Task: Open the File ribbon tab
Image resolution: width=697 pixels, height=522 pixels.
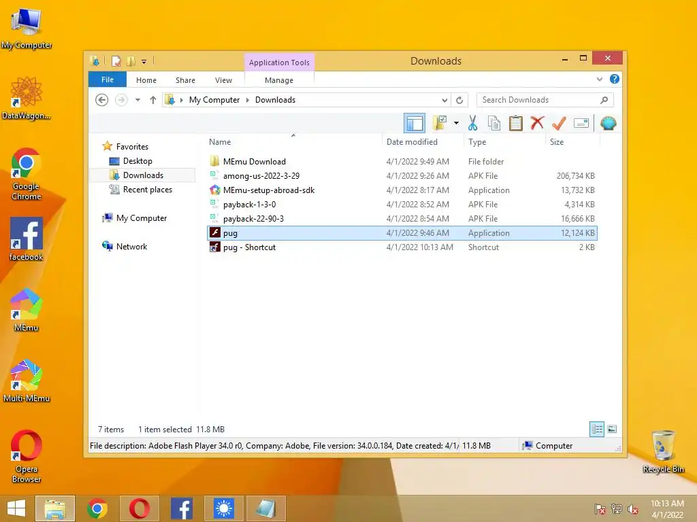Action: pos(108,80)
